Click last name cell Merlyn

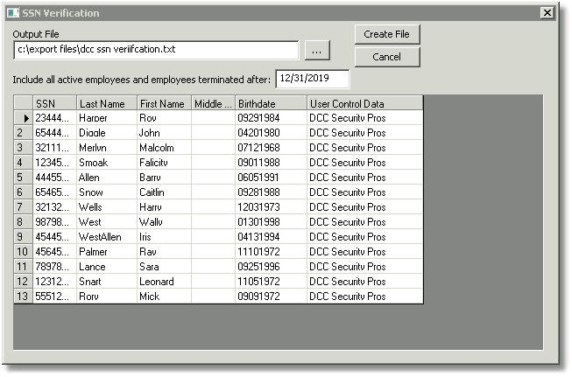click(x=107, y=148)
